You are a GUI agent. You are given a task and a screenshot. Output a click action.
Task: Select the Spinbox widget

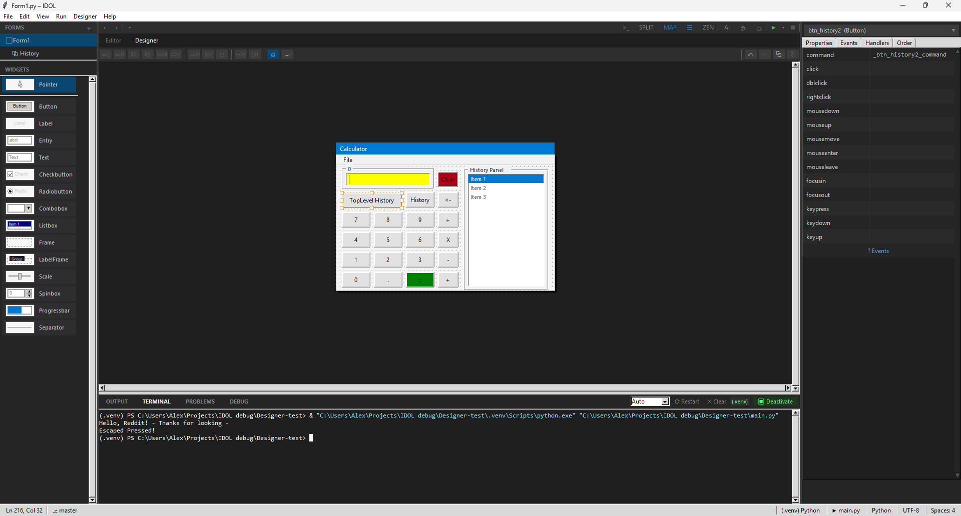tap(40, 293)
